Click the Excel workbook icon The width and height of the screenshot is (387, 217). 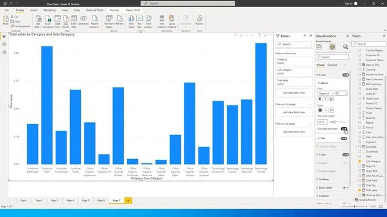(x=48, y=19)
